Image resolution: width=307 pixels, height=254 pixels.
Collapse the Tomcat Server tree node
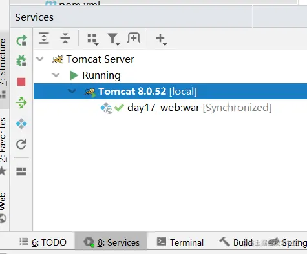[40, 59]
